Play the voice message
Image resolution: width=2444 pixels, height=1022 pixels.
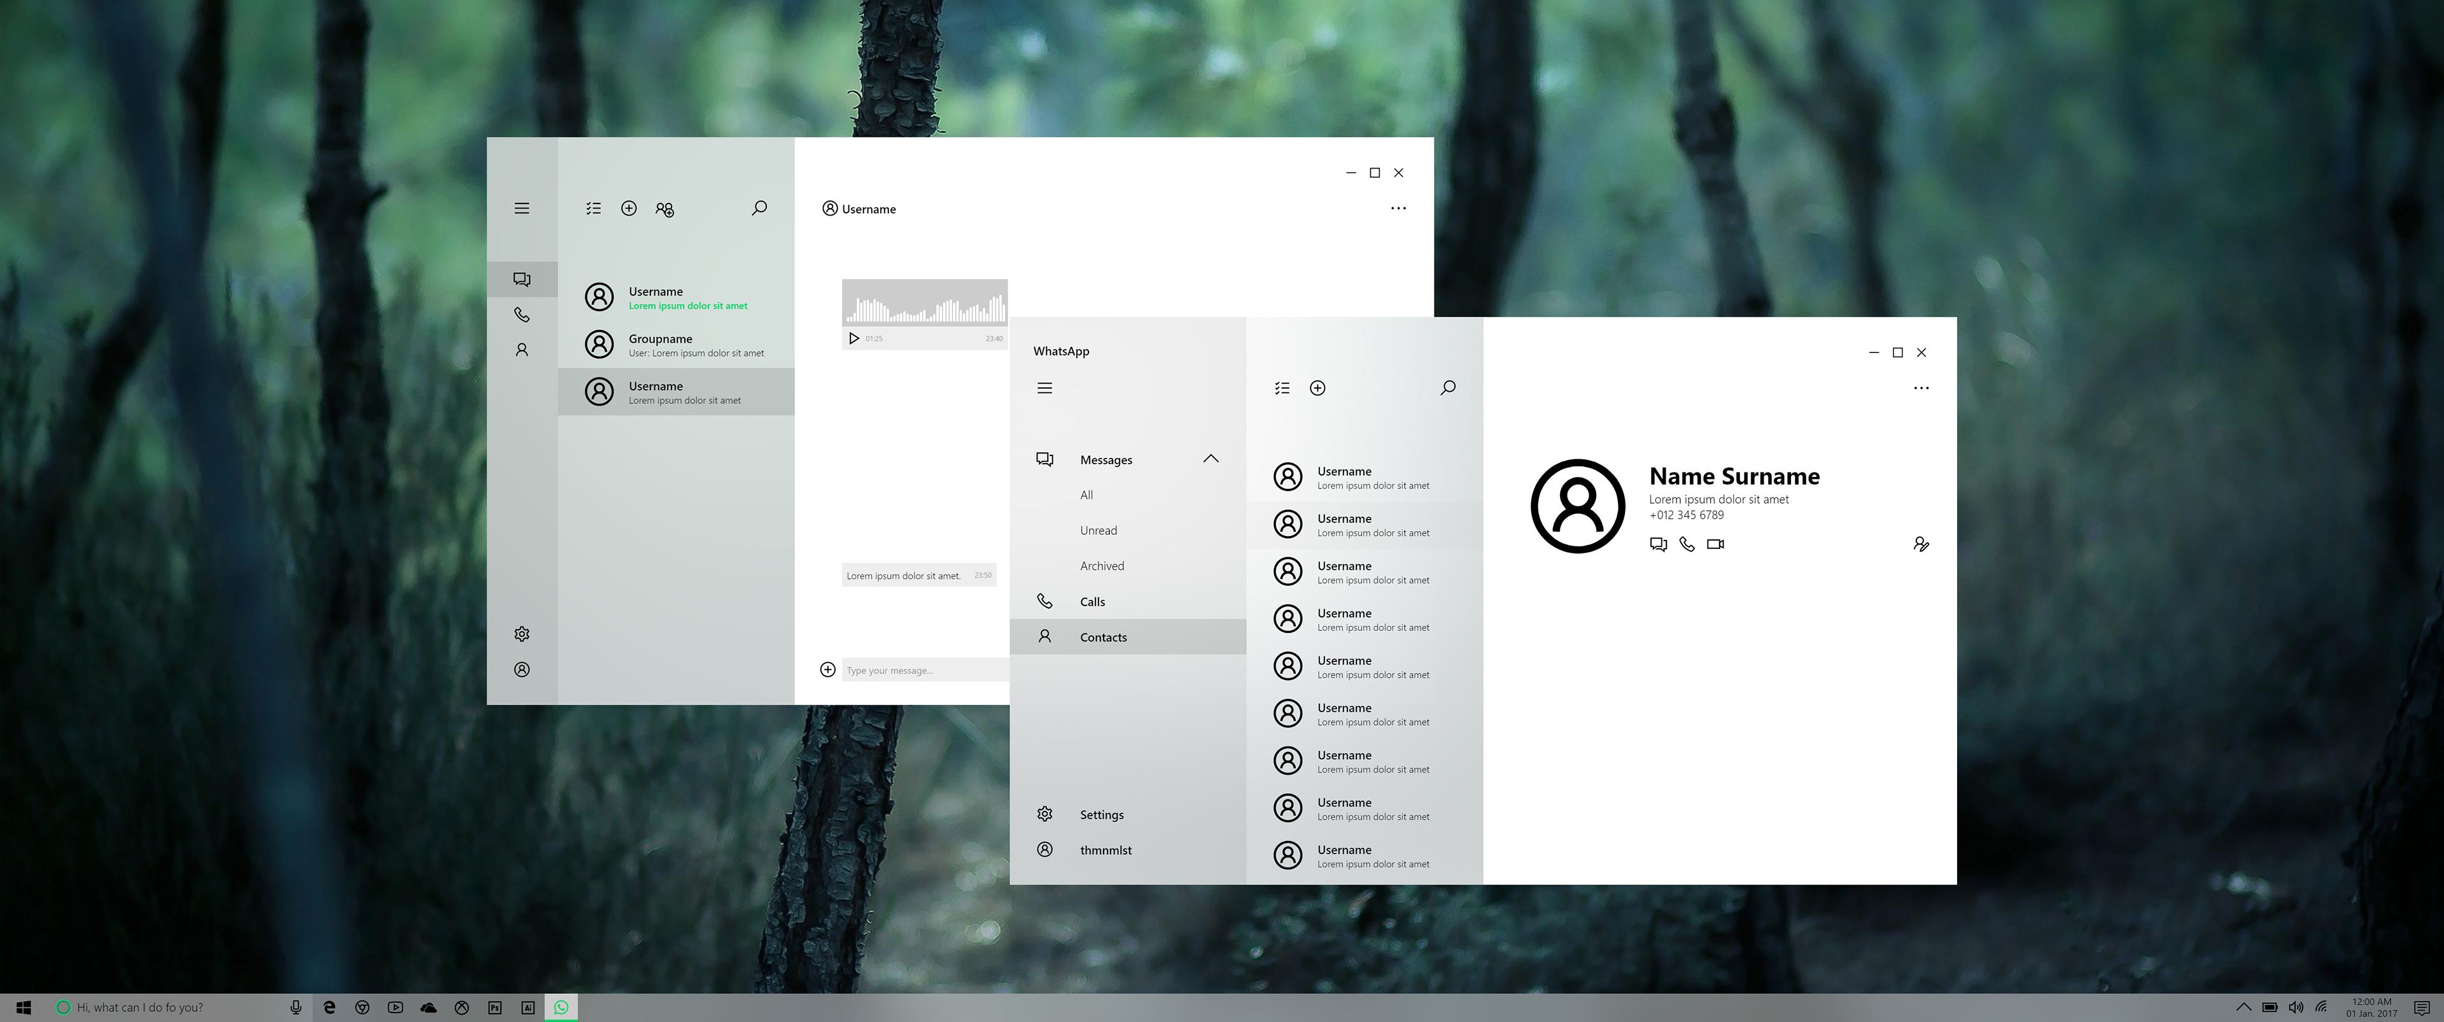pos(854,338)
